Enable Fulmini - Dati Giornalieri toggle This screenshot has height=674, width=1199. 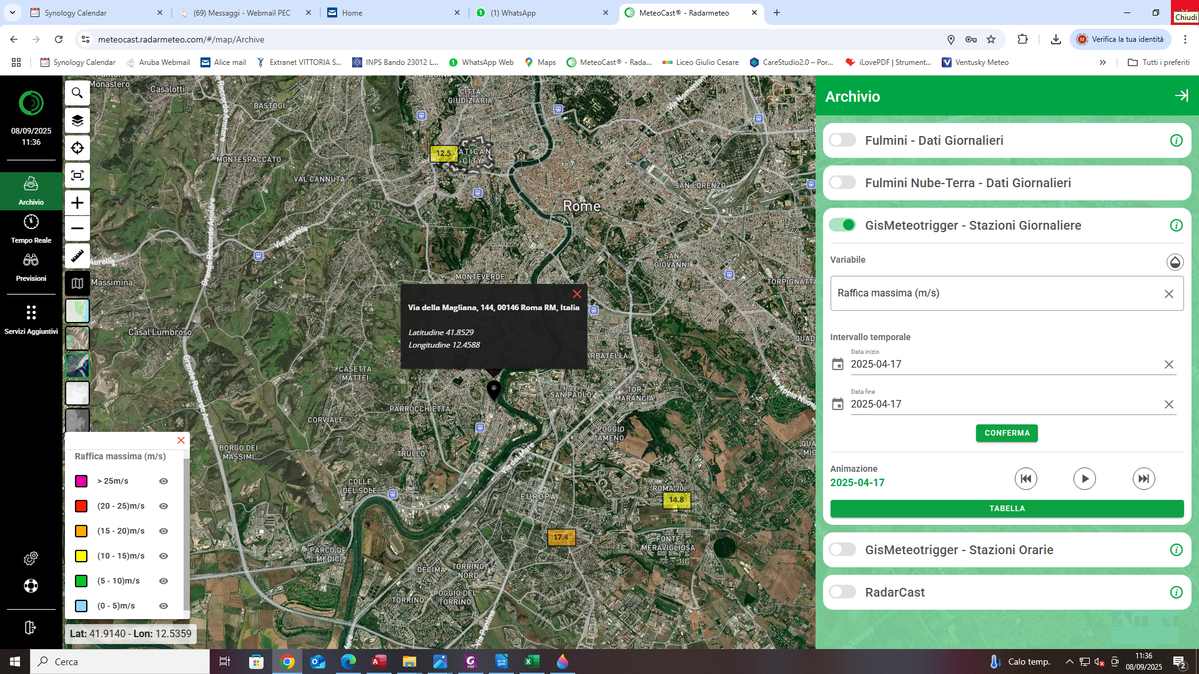coord(842,140)
